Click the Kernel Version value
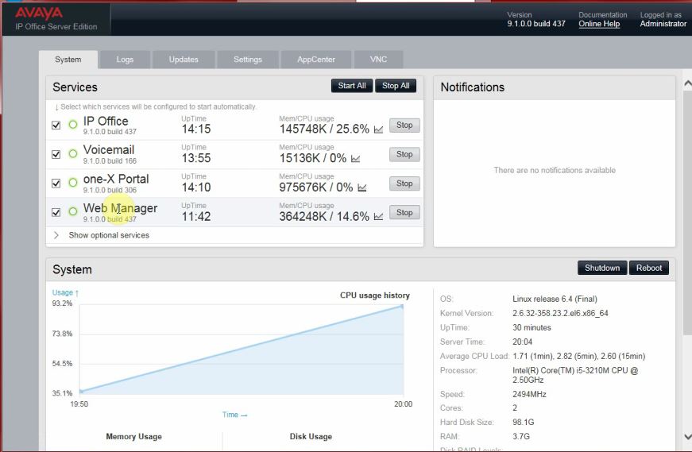Screen dimensions: 692x452 (x=560, y=313)
